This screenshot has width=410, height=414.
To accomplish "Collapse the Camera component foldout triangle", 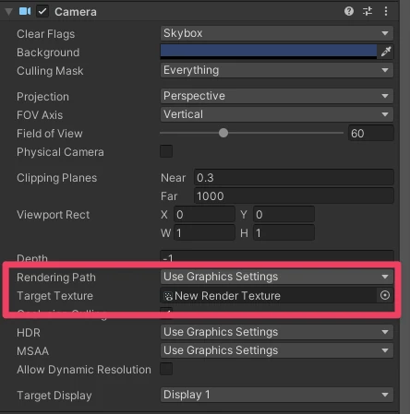I will coord(8,12).
